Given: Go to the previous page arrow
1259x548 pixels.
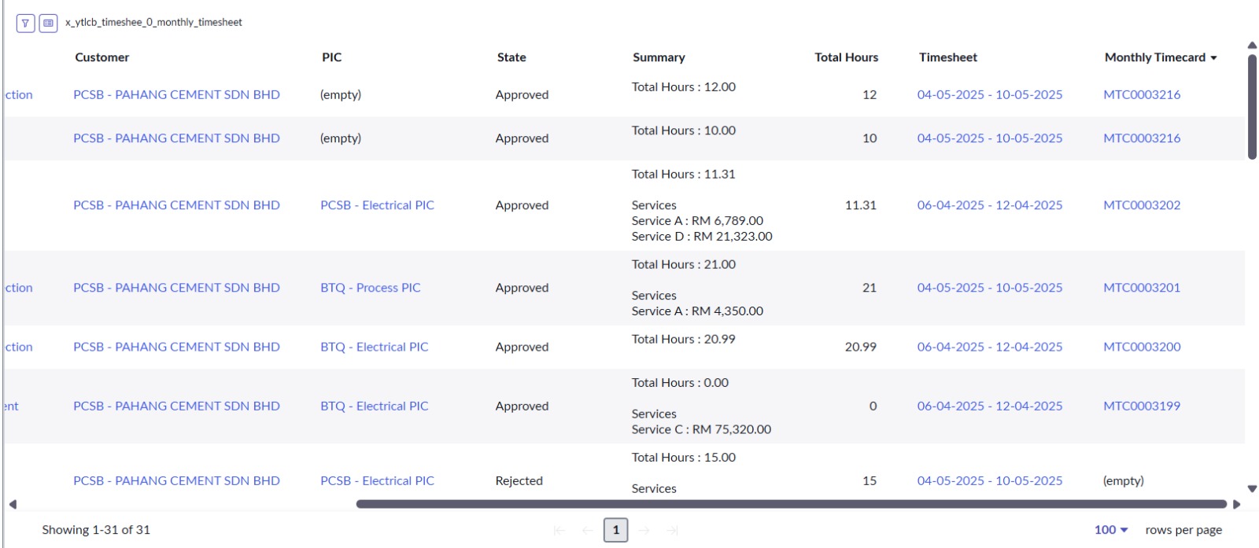Looking at the screenshot, I should click(587, 531).
